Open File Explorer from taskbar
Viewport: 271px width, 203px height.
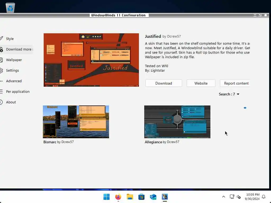click(x=130, y=197)
